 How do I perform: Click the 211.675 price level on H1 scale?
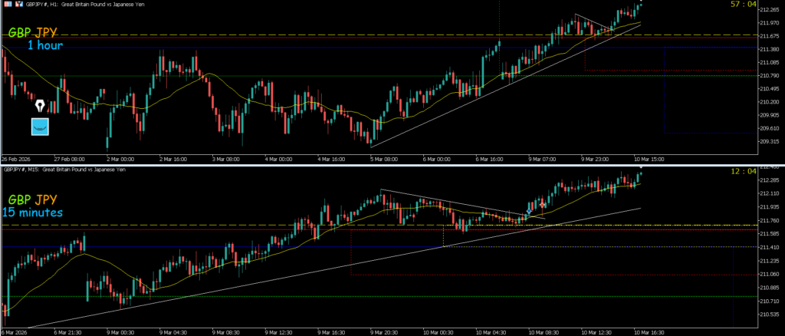(x=768, y=35)
